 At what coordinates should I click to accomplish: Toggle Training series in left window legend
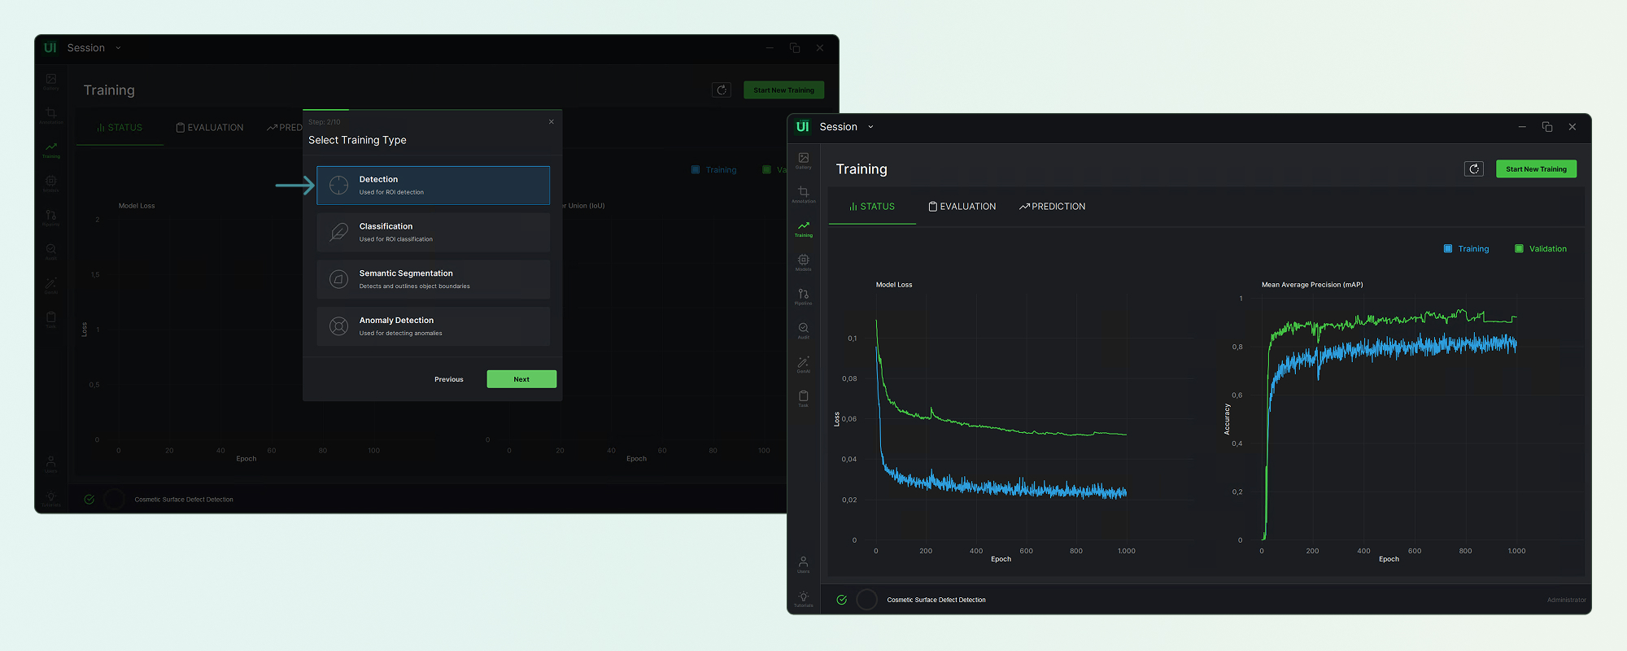tap(713, 170)
